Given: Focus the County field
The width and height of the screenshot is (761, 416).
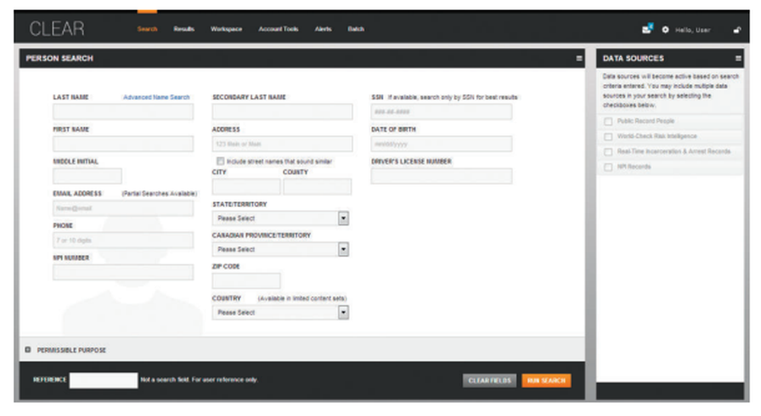Looking at the screenshot, I should click(x=317, y=186).
